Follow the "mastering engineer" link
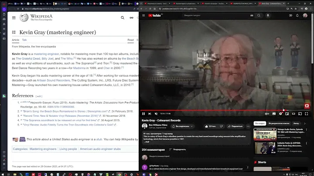The height and width of the screenshot is (176, 314). click(46, 54)
